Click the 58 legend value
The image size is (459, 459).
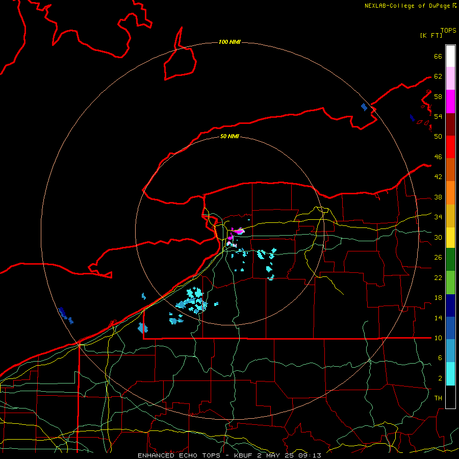coord(438,96)
